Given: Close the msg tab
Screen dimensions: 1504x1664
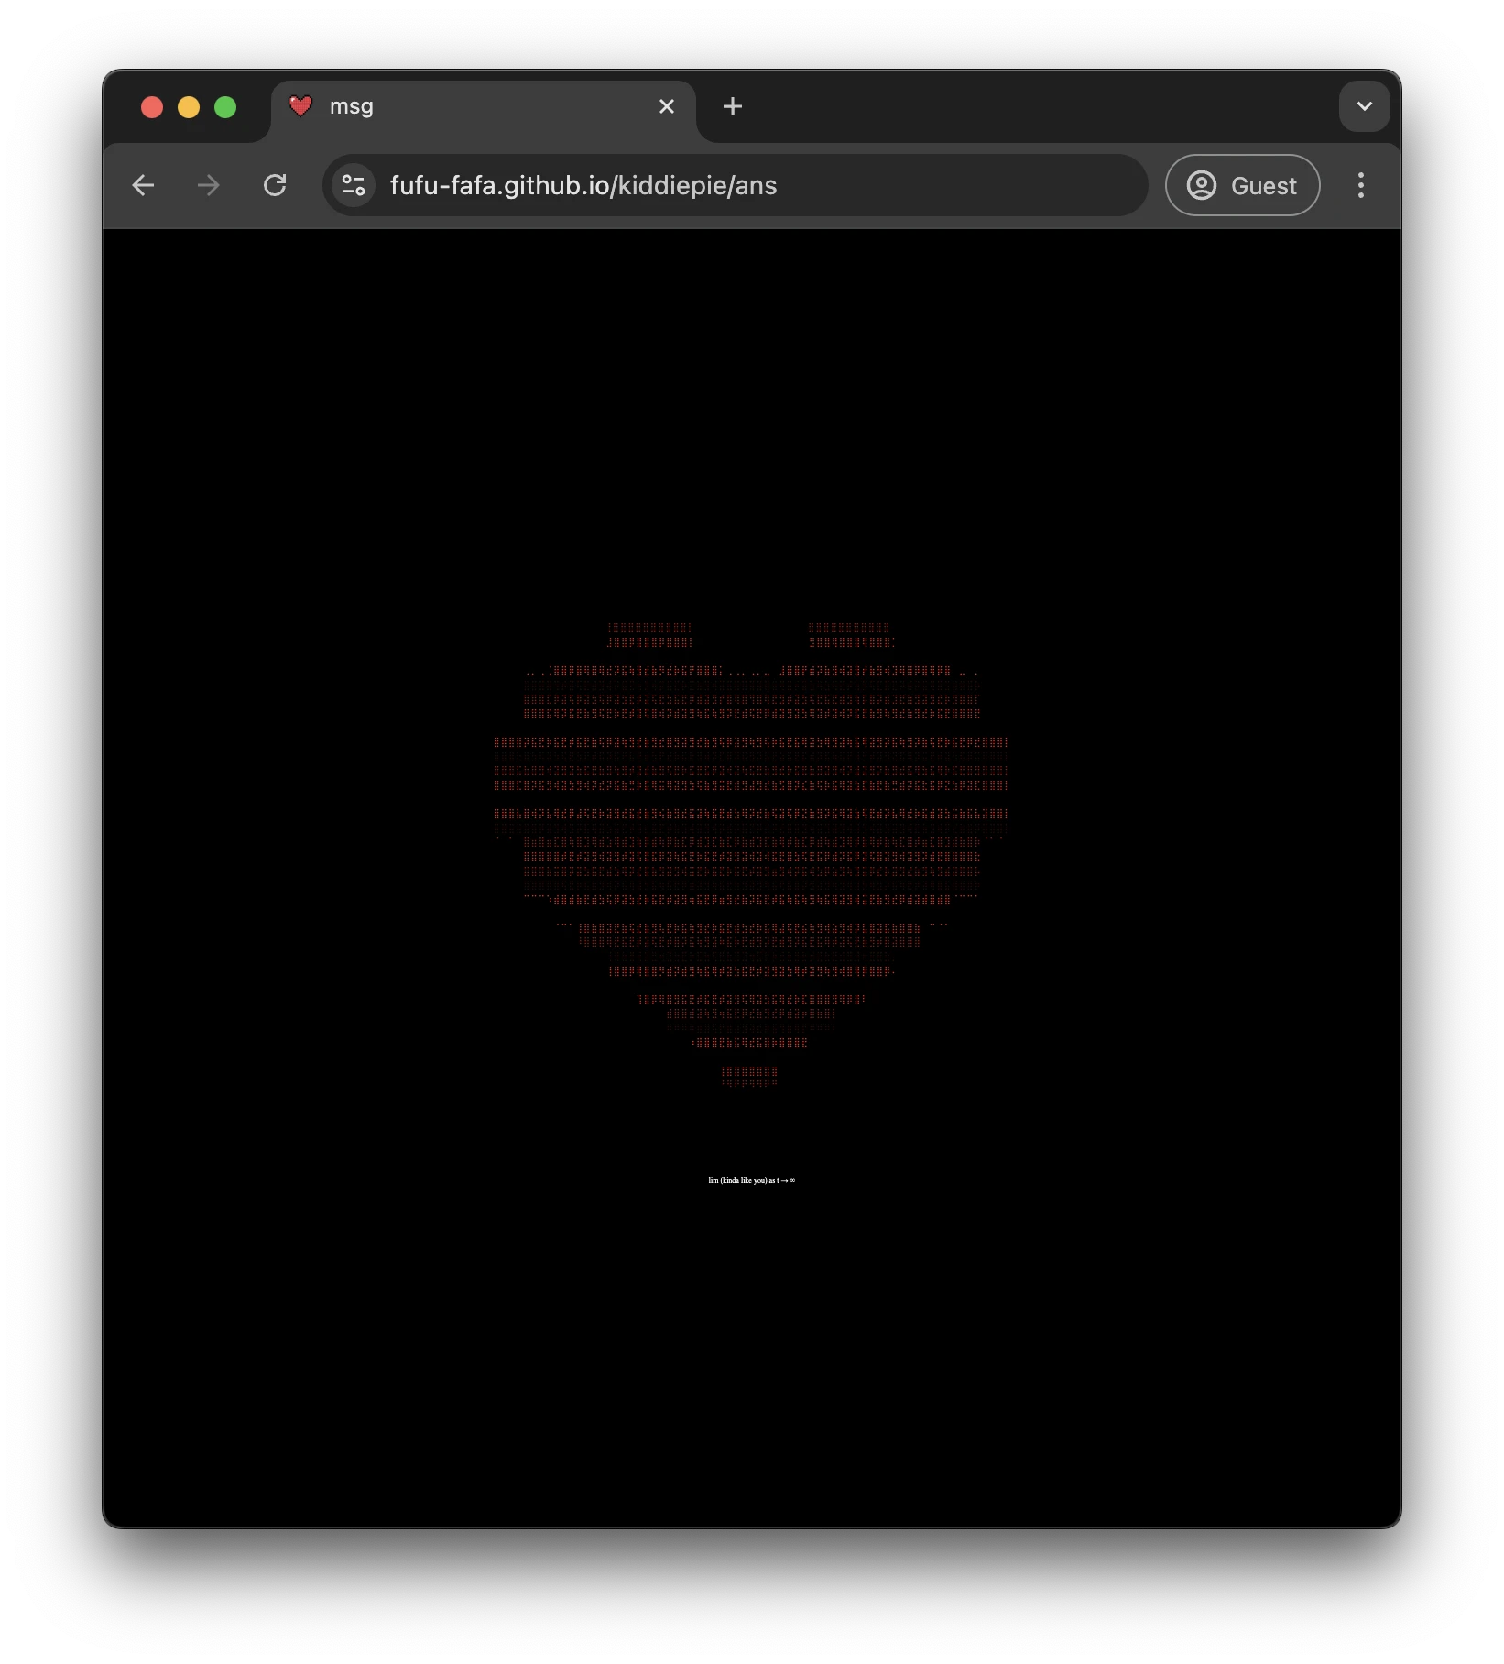Looking at the screenshot, I should [667, 107].
